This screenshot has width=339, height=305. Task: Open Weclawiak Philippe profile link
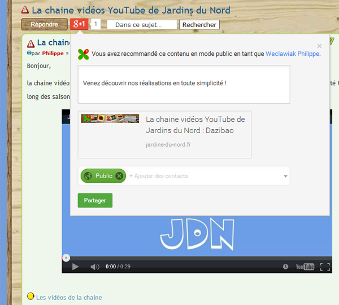point(292,54)
